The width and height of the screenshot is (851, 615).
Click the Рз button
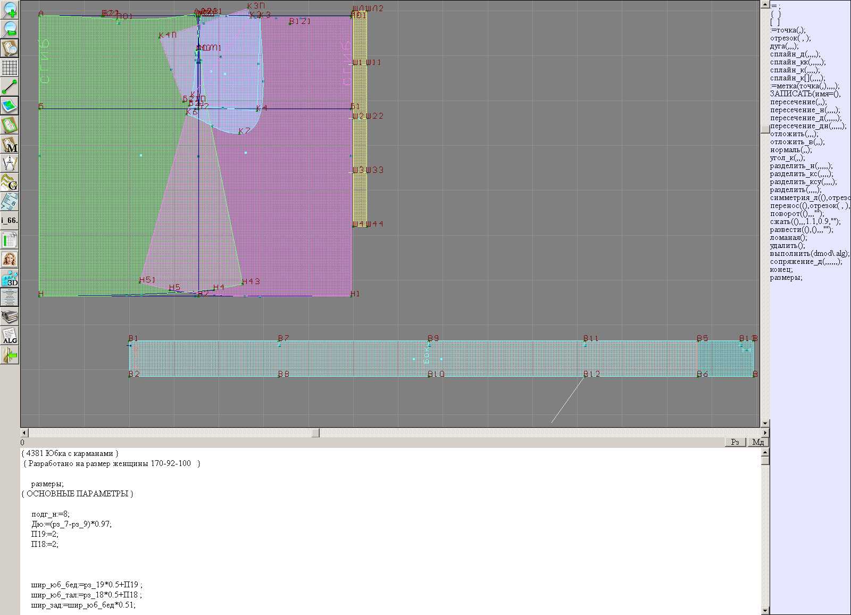(x=735, y=442)
